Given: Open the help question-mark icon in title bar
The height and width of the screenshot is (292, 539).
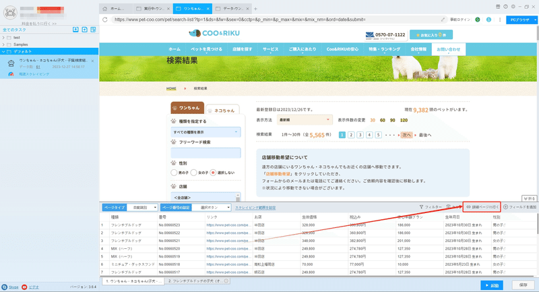Looking at the screenshot, I should [505, 7].
